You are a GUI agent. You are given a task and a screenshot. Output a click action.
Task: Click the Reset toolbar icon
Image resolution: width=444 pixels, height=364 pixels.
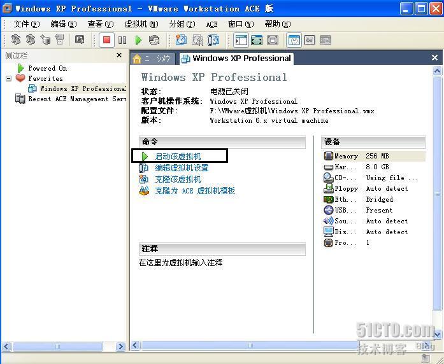pyautogui.click(x=154, y=40)
